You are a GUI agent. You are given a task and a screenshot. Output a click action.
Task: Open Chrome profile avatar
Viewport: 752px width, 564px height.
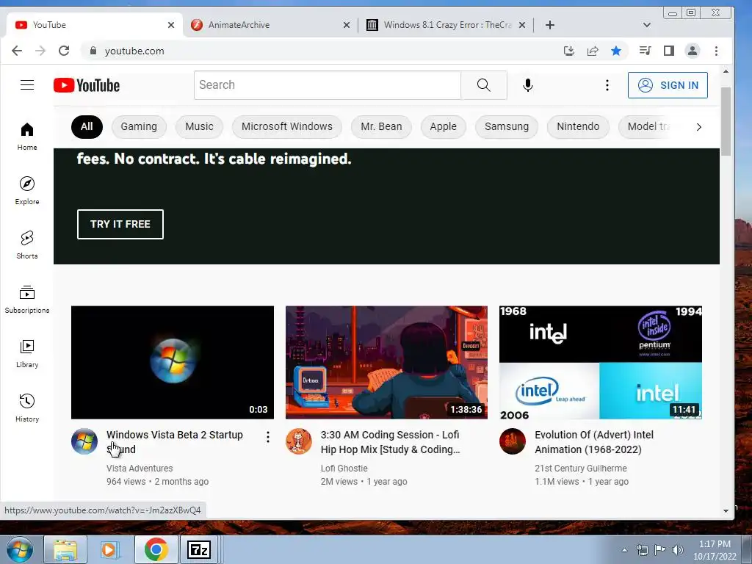pyautogui.click(x=693, y=51)
